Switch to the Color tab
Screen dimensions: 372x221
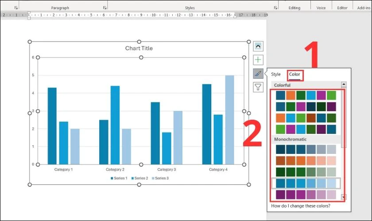coord(294,74)
